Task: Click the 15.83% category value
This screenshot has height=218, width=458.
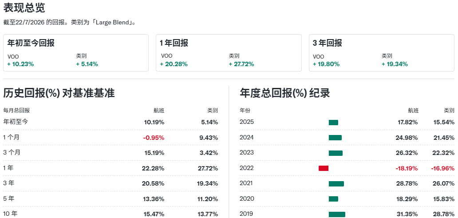Action: click(444, 199)
